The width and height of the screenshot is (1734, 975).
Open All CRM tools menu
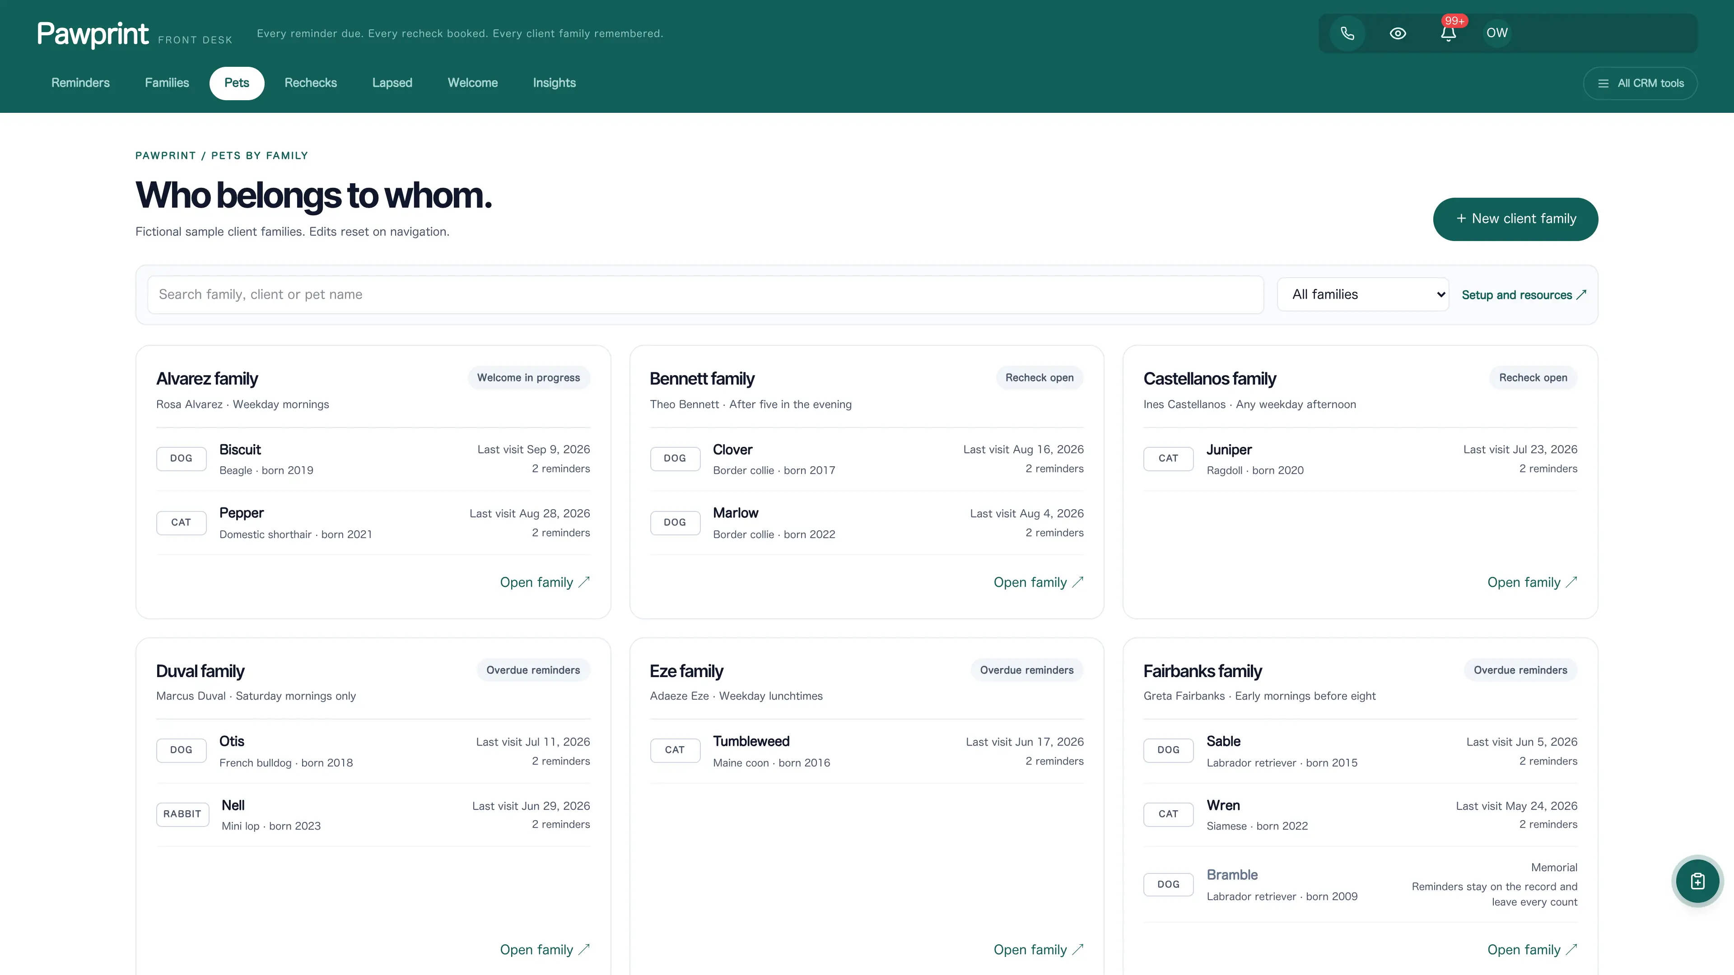1640,84
